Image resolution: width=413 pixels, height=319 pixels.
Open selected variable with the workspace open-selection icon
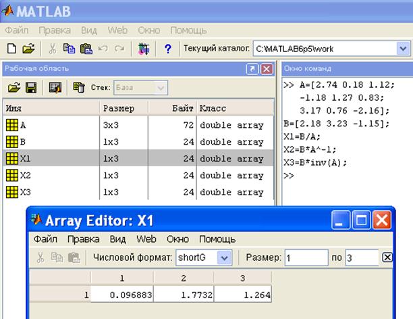pos(55,88)
